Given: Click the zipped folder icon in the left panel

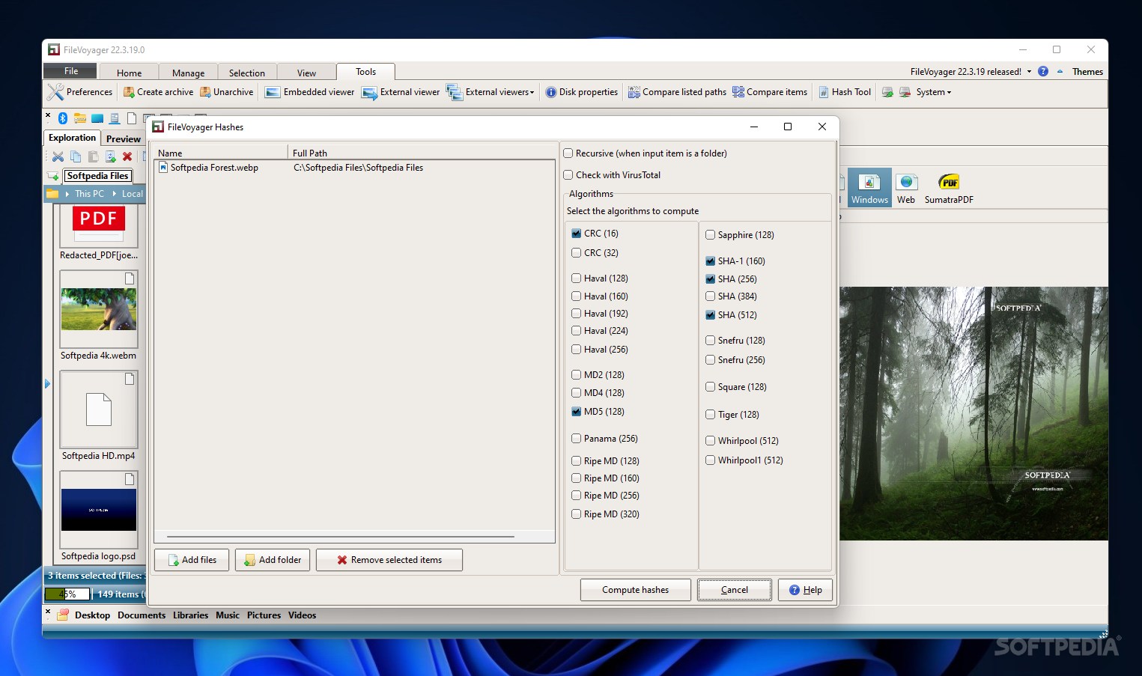Looking at the screenshot, I should [80, 118].
